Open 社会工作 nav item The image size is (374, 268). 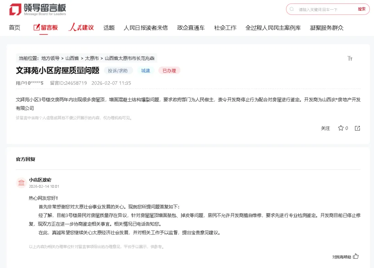pyautogui.click(x=225, y=28)
